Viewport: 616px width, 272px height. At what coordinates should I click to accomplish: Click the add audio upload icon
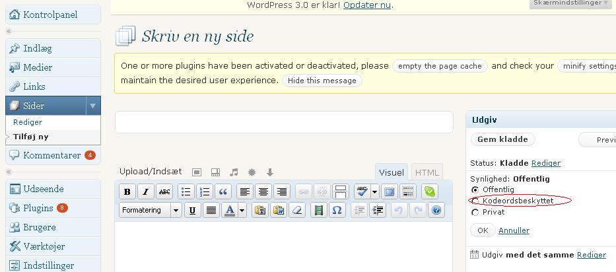(x=234, y=172)
